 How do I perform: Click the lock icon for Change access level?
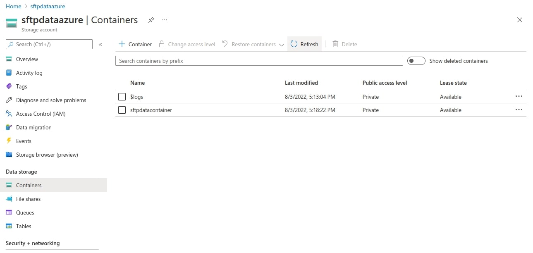(162, 44)
